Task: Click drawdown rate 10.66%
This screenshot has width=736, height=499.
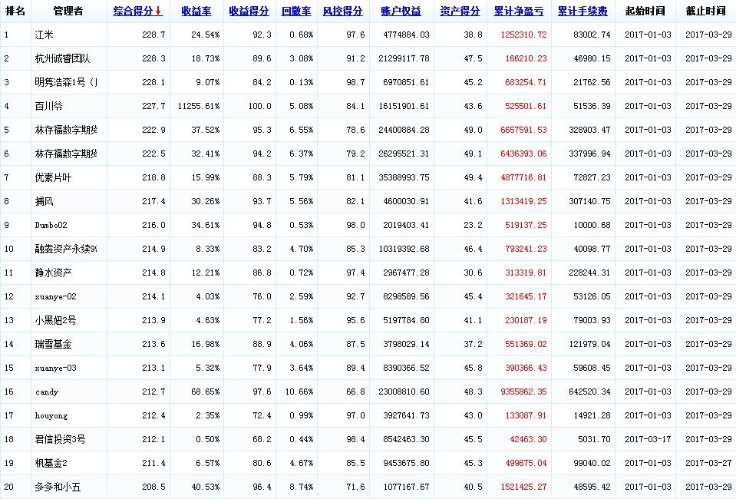Action: 299,392
